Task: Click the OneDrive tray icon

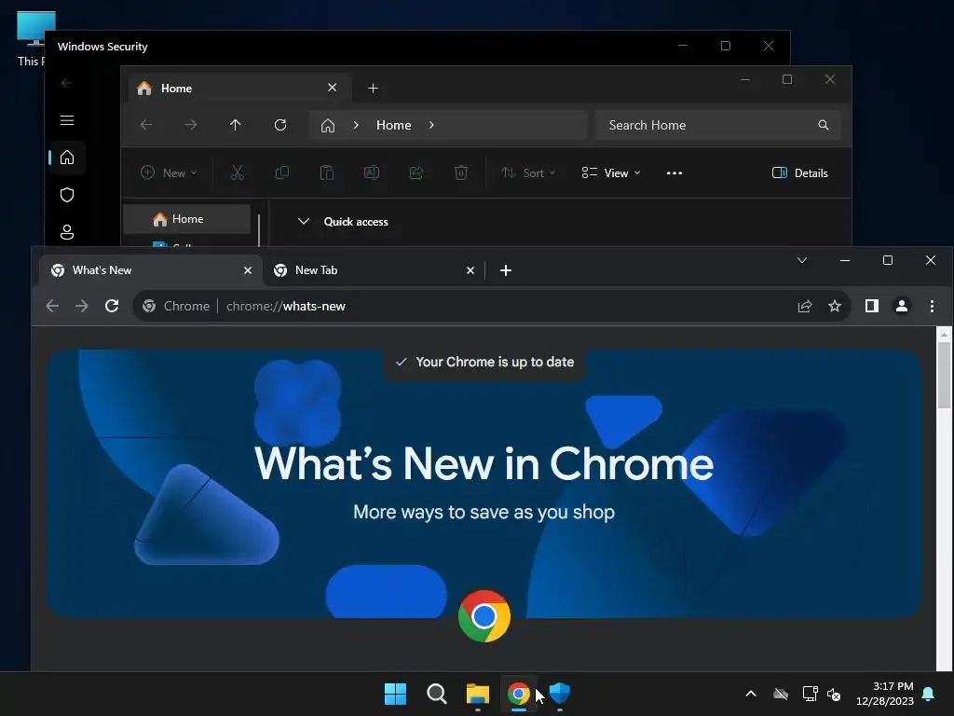Action: click(x=781, y=694)
